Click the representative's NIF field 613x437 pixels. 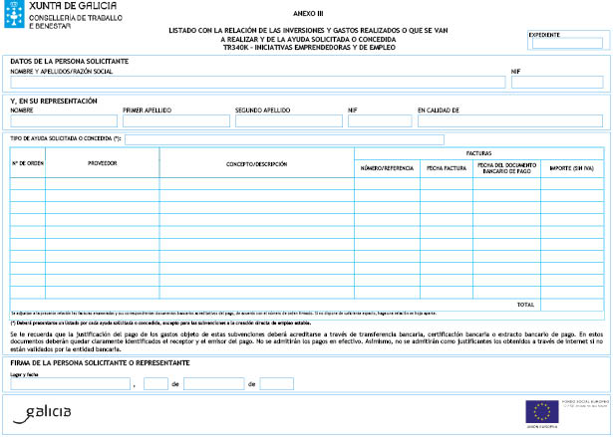point(380,120)
